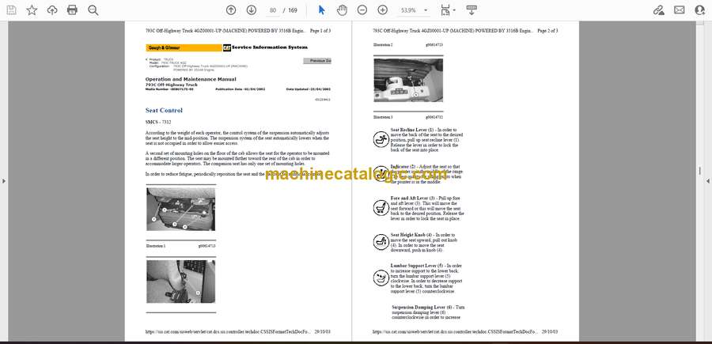
Task: Activate the hand pan tool
Action: point(342,10)
